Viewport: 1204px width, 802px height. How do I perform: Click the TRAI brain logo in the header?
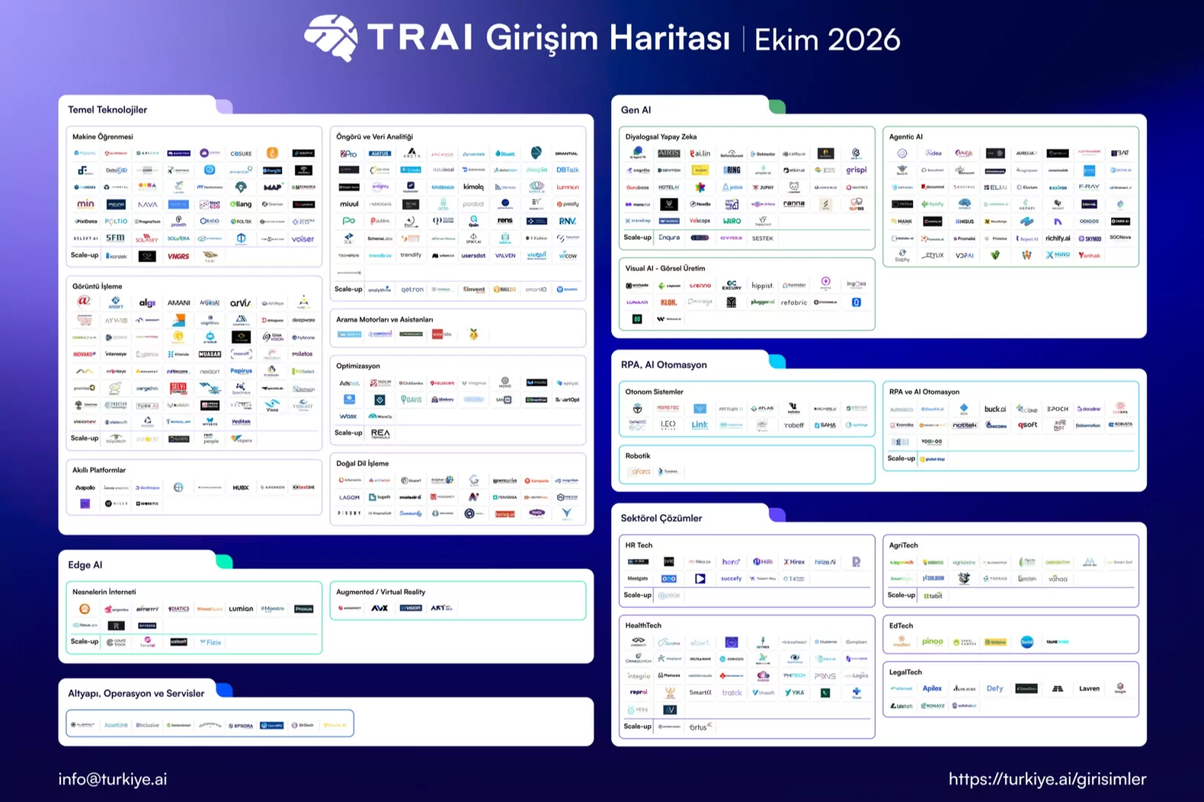331,37
